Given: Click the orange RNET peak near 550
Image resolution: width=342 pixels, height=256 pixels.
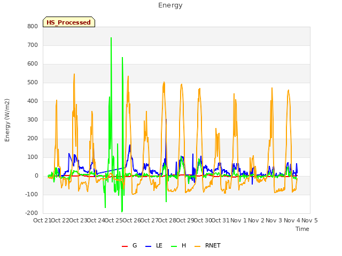Looking at the screenshot, I should [x=74, y=74].
